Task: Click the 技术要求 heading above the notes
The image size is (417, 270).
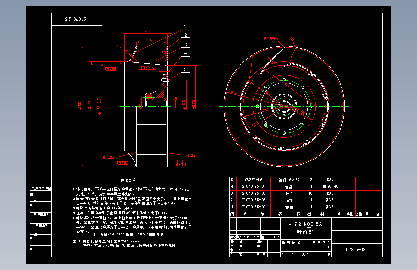Action: point(128,180)
